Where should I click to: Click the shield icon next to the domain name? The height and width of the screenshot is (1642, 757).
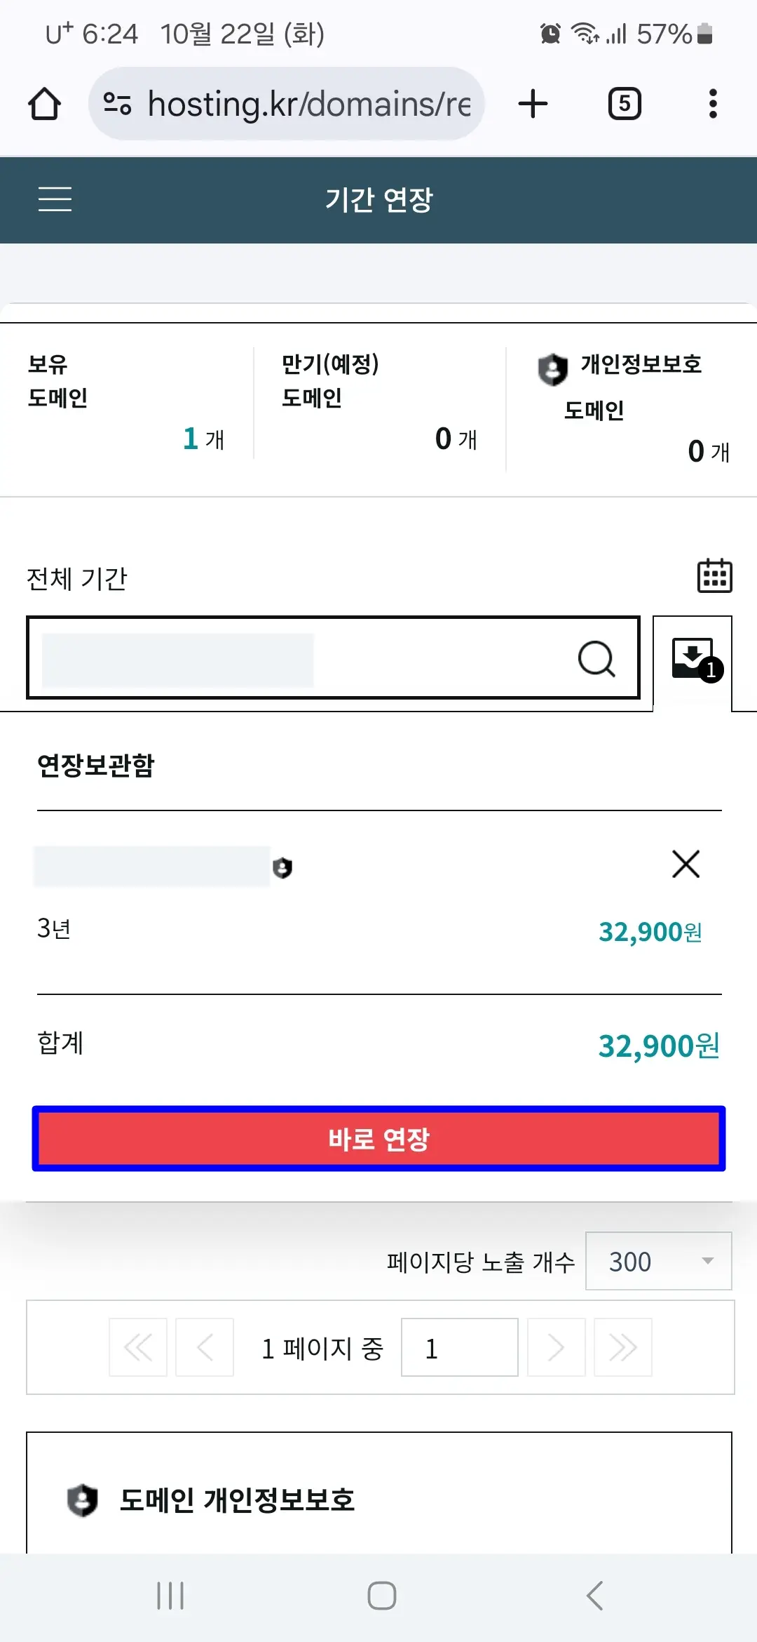283,867
